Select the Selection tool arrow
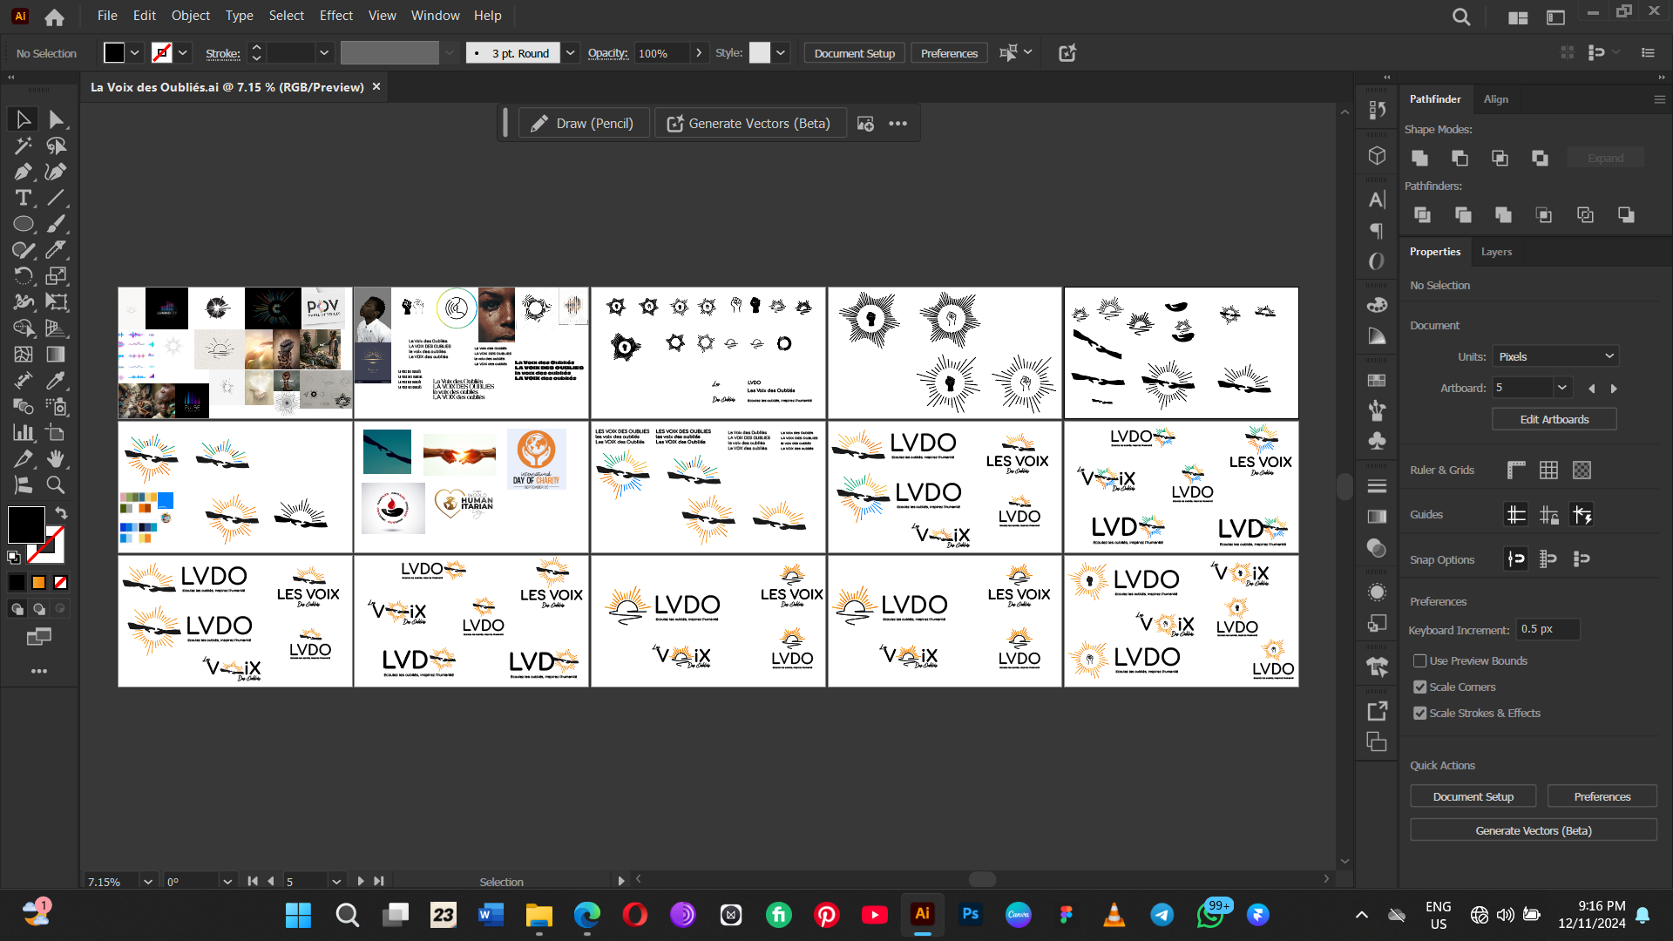 (24, 119)
